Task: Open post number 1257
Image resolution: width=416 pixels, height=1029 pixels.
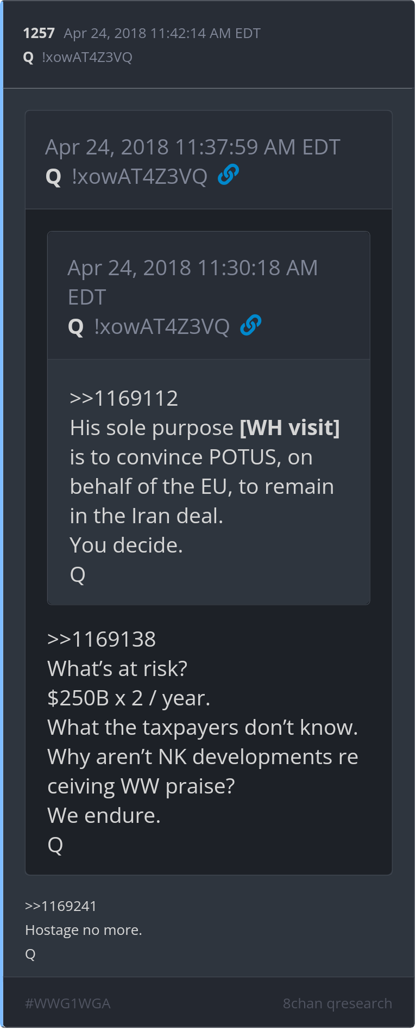Action: 39,33
